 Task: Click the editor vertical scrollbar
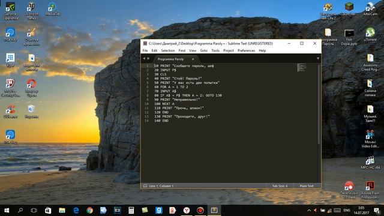pos(319,104)
